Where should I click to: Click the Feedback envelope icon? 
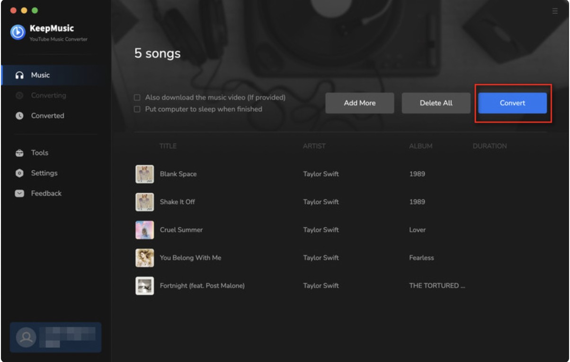click(19, 193)
